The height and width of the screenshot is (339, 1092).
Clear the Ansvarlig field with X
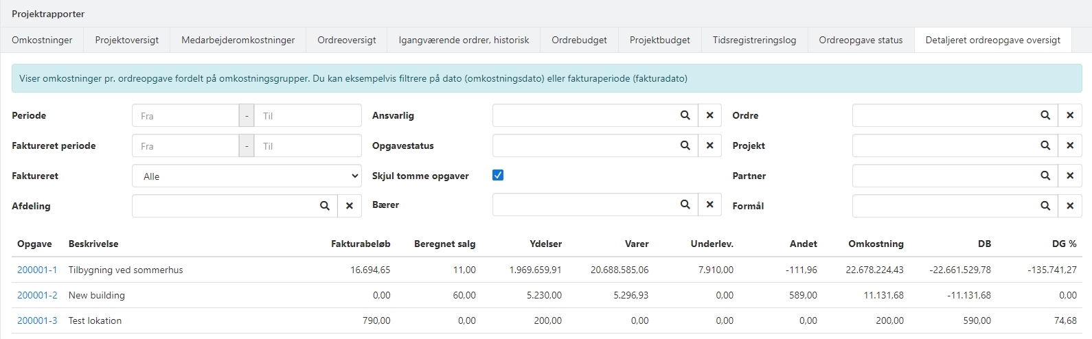(709, 115)
